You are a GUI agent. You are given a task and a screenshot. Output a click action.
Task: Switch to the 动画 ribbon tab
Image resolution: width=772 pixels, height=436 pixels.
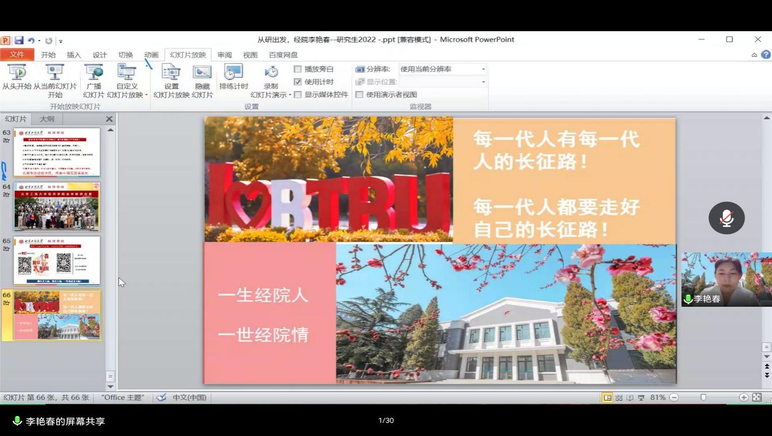pyautogui.click(x=151, y=55)
